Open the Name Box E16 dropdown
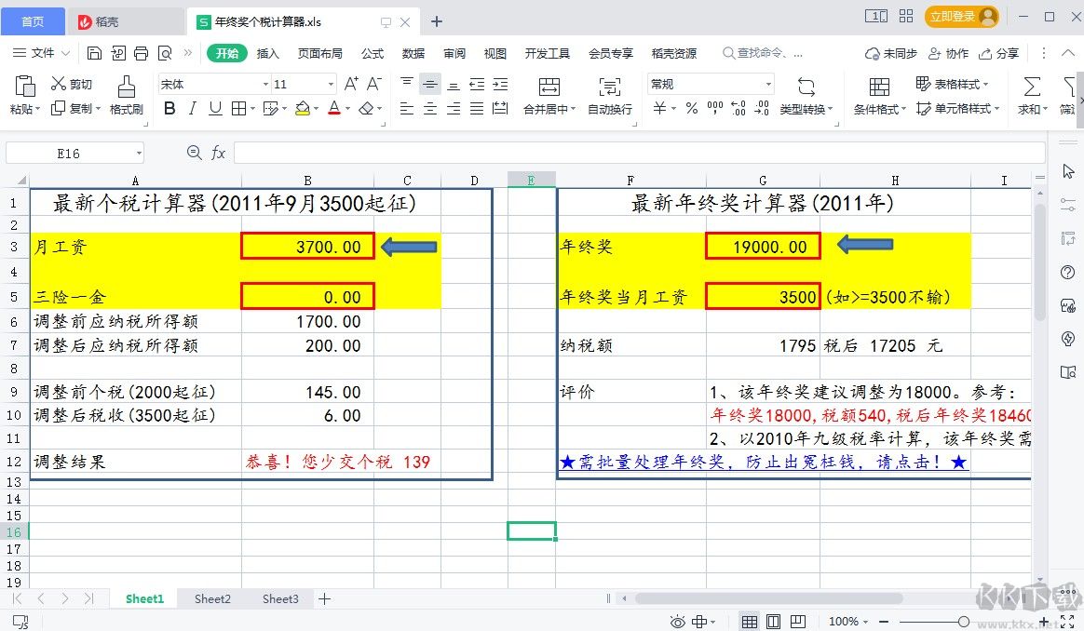Viewport: 1084px width, 631px height. pos(139,154)
